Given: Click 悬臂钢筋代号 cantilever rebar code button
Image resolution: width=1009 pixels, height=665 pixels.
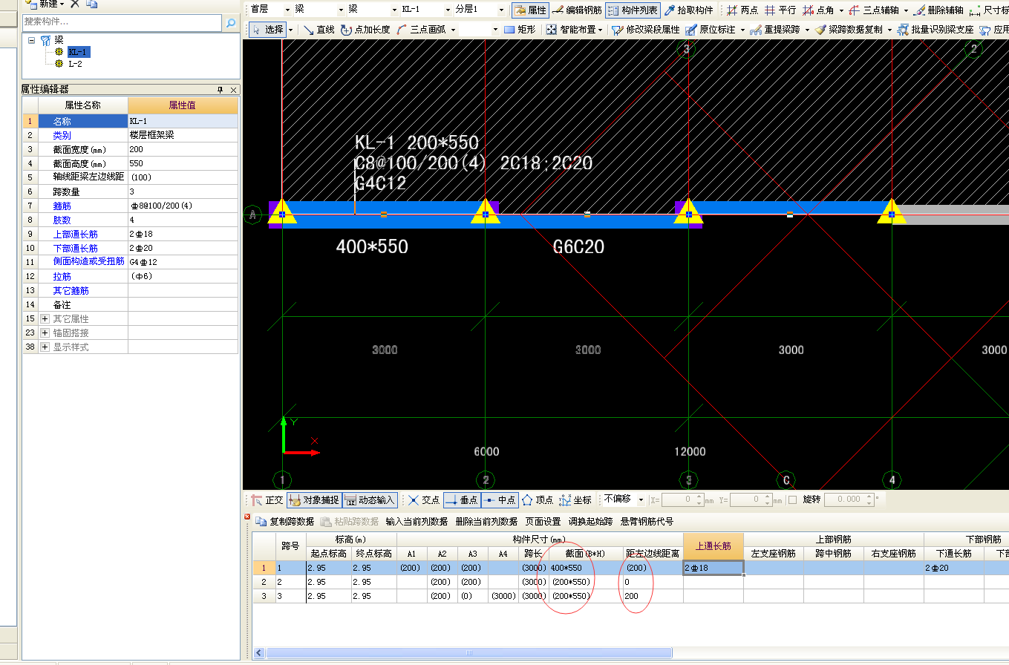Looking at the screenshot, I should (x=647, y=521).
